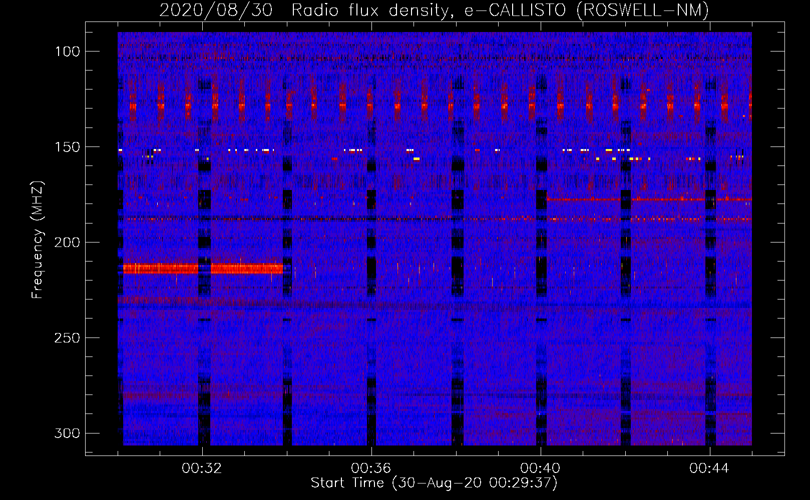Click the 150 frequency tick label

(67, 147)
